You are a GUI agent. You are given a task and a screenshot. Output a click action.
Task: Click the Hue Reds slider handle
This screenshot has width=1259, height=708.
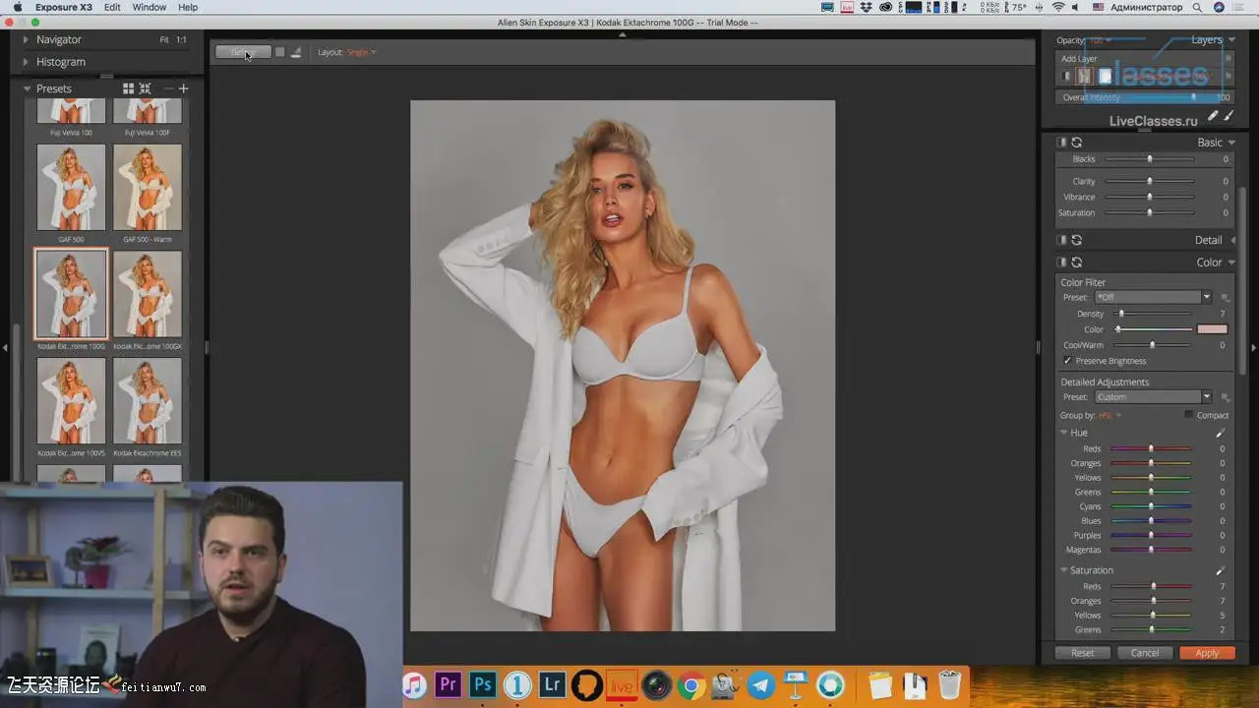(1151, 448)
